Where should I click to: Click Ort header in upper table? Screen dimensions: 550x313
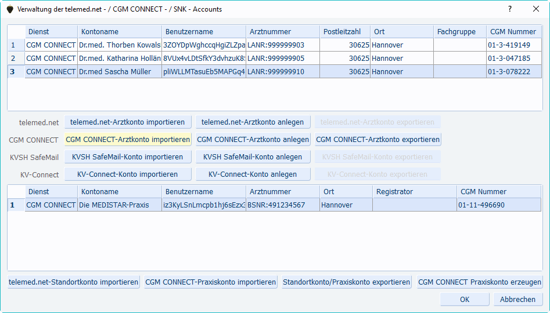click(x=402, y=31)
